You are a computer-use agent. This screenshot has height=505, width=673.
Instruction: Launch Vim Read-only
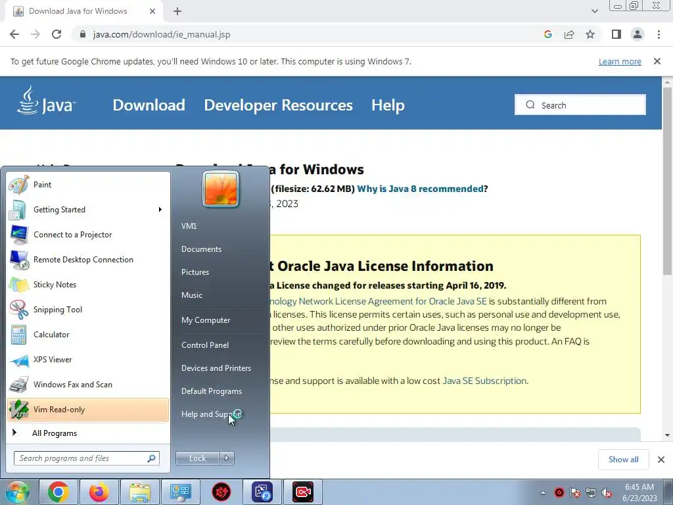pos(88,410)
